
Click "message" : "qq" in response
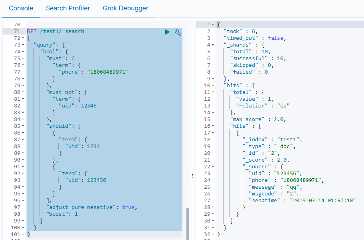coord(275,187)
